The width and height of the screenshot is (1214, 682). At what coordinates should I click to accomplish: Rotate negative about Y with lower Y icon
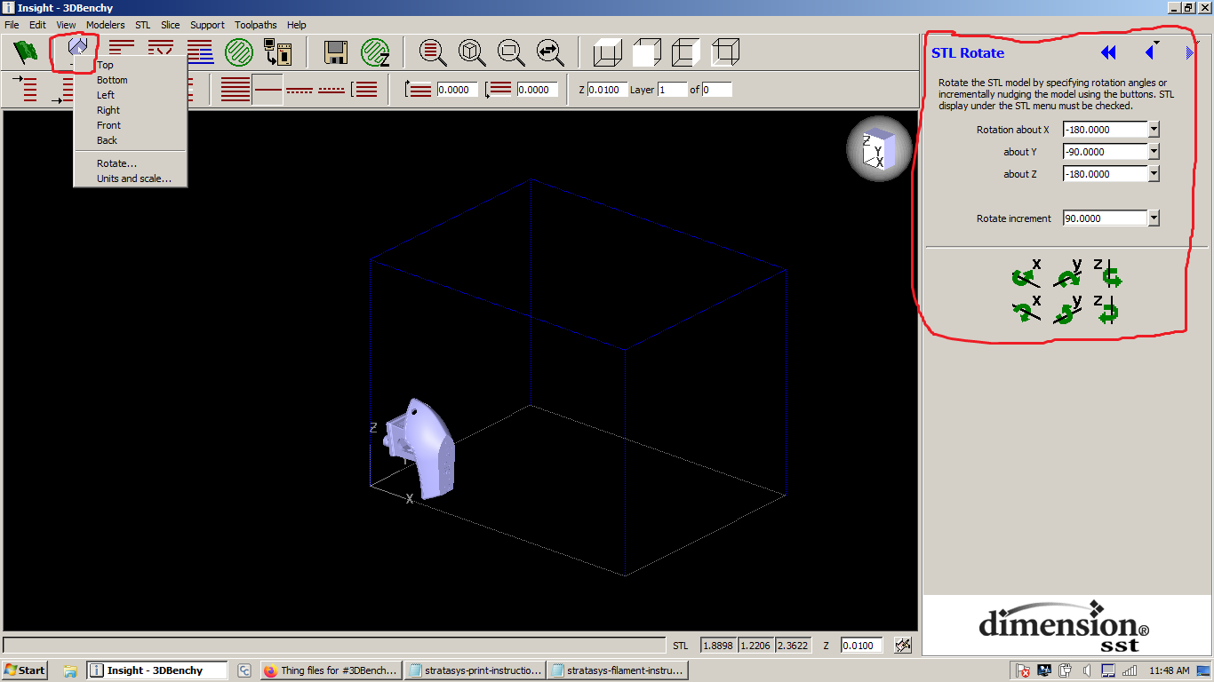pyautogui.click(x=1066, y=310)
